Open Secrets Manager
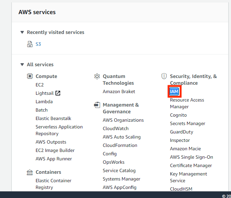This screenshot has height=198, width=231. pos(188,123)
